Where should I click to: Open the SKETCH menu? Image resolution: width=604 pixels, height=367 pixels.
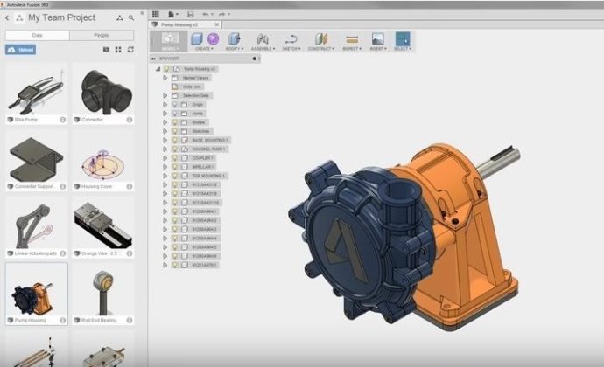(x=291, y=49)
